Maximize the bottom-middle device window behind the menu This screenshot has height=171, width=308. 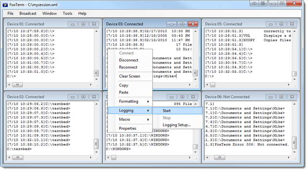point(182,97)
